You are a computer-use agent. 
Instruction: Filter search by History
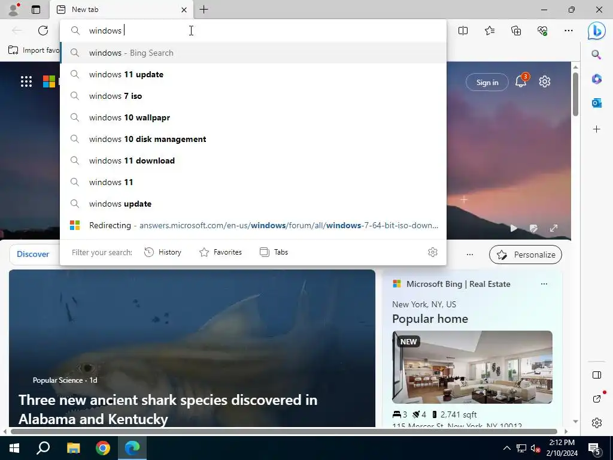tap(163, 252)
